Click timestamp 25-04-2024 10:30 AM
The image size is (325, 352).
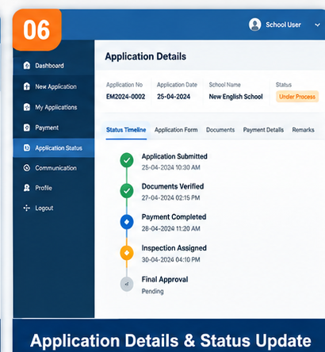(x=171, y=167)
